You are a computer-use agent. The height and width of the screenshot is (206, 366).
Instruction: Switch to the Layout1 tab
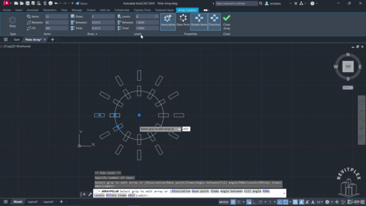[x=33, y=202]
